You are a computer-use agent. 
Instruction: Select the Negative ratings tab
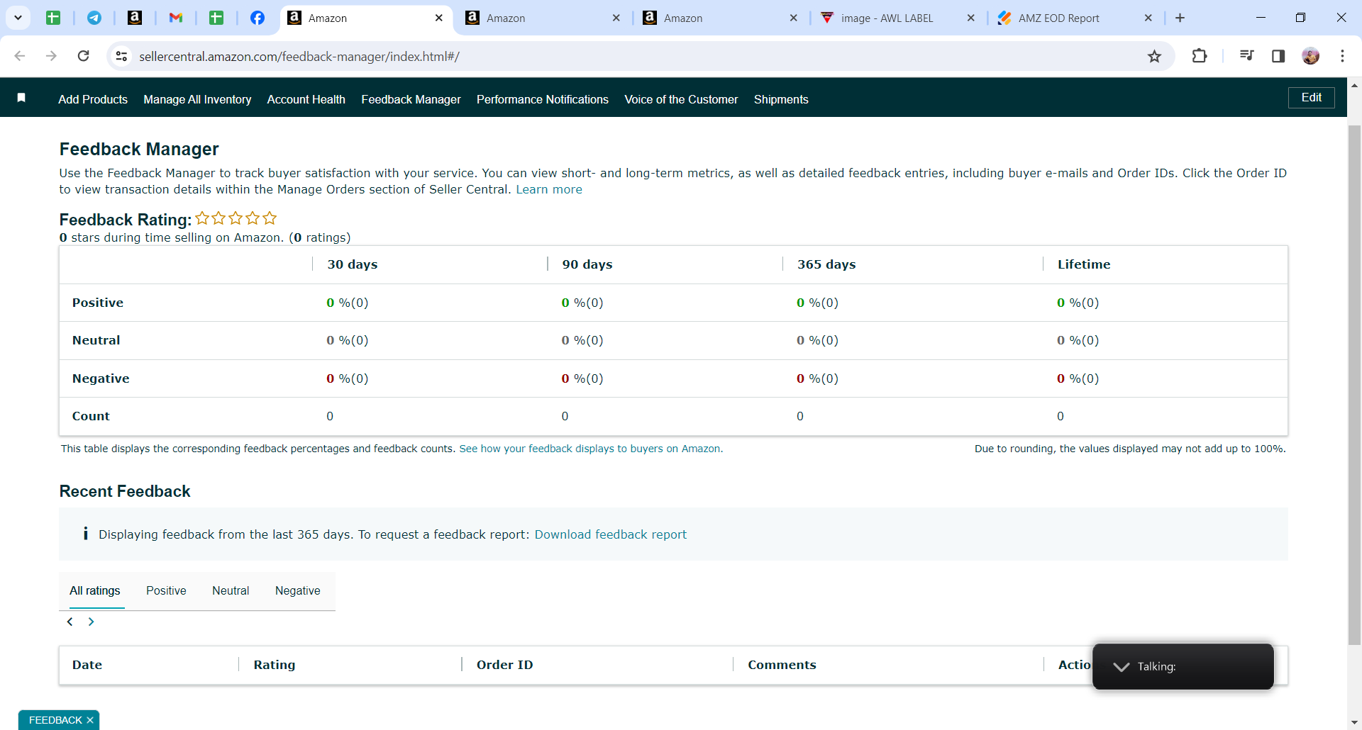[x=297, y=590]
